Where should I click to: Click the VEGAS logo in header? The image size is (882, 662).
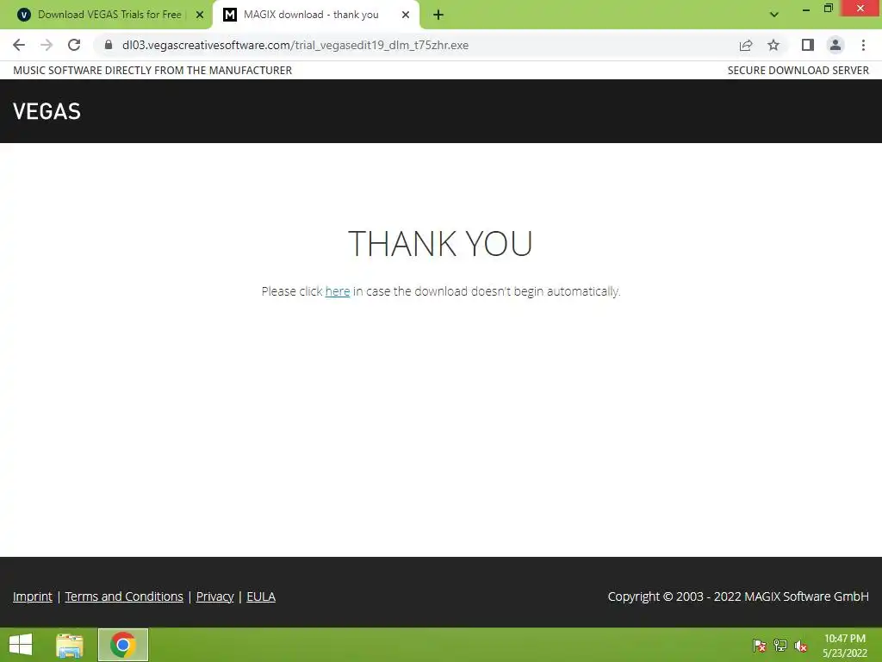point(47,111)
